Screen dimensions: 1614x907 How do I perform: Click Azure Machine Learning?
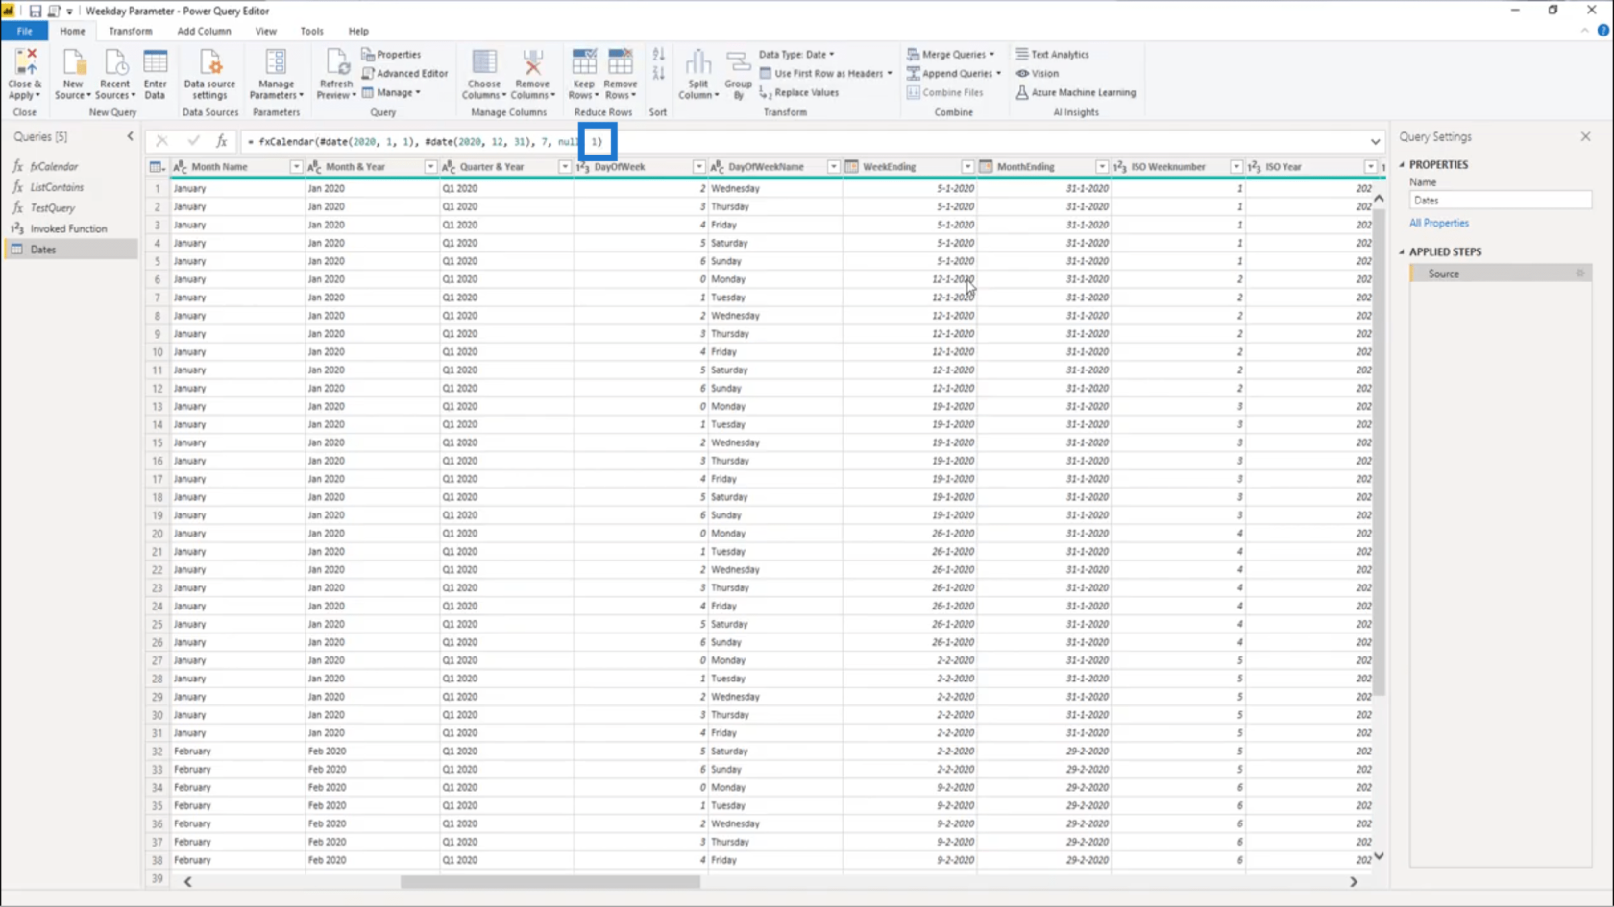pos(1076,92)
